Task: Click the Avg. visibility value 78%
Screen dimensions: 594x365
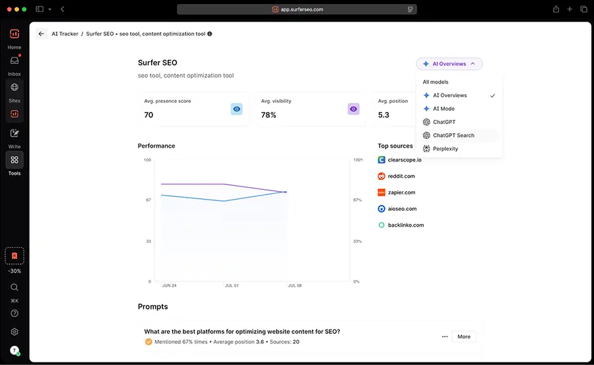Action: point(269,115)
